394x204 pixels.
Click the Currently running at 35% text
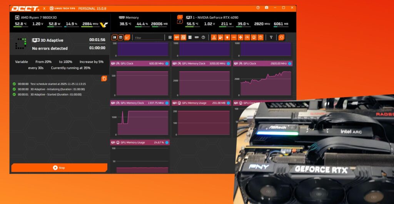(71, 68)
